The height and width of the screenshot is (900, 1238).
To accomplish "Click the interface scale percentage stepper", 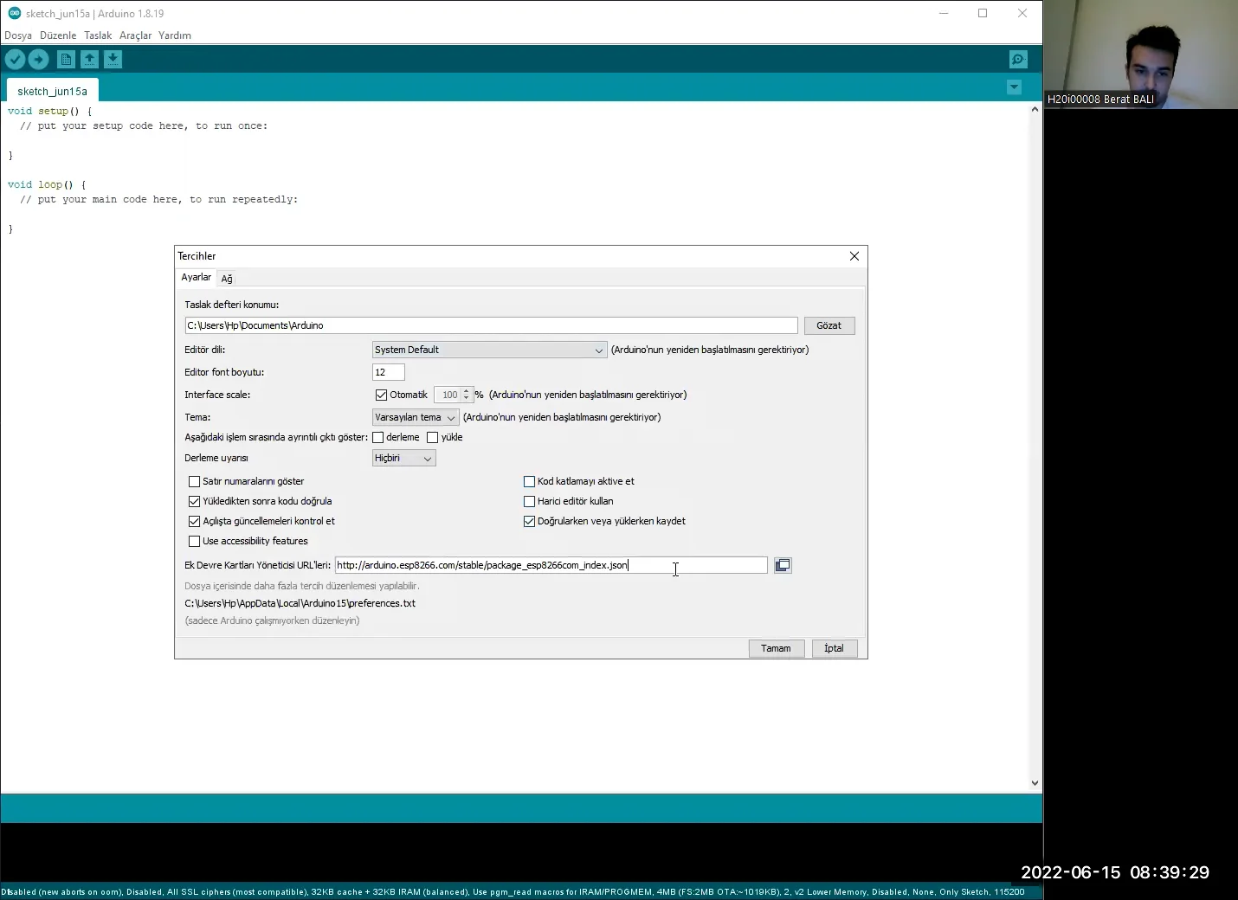I will (466, 395).
